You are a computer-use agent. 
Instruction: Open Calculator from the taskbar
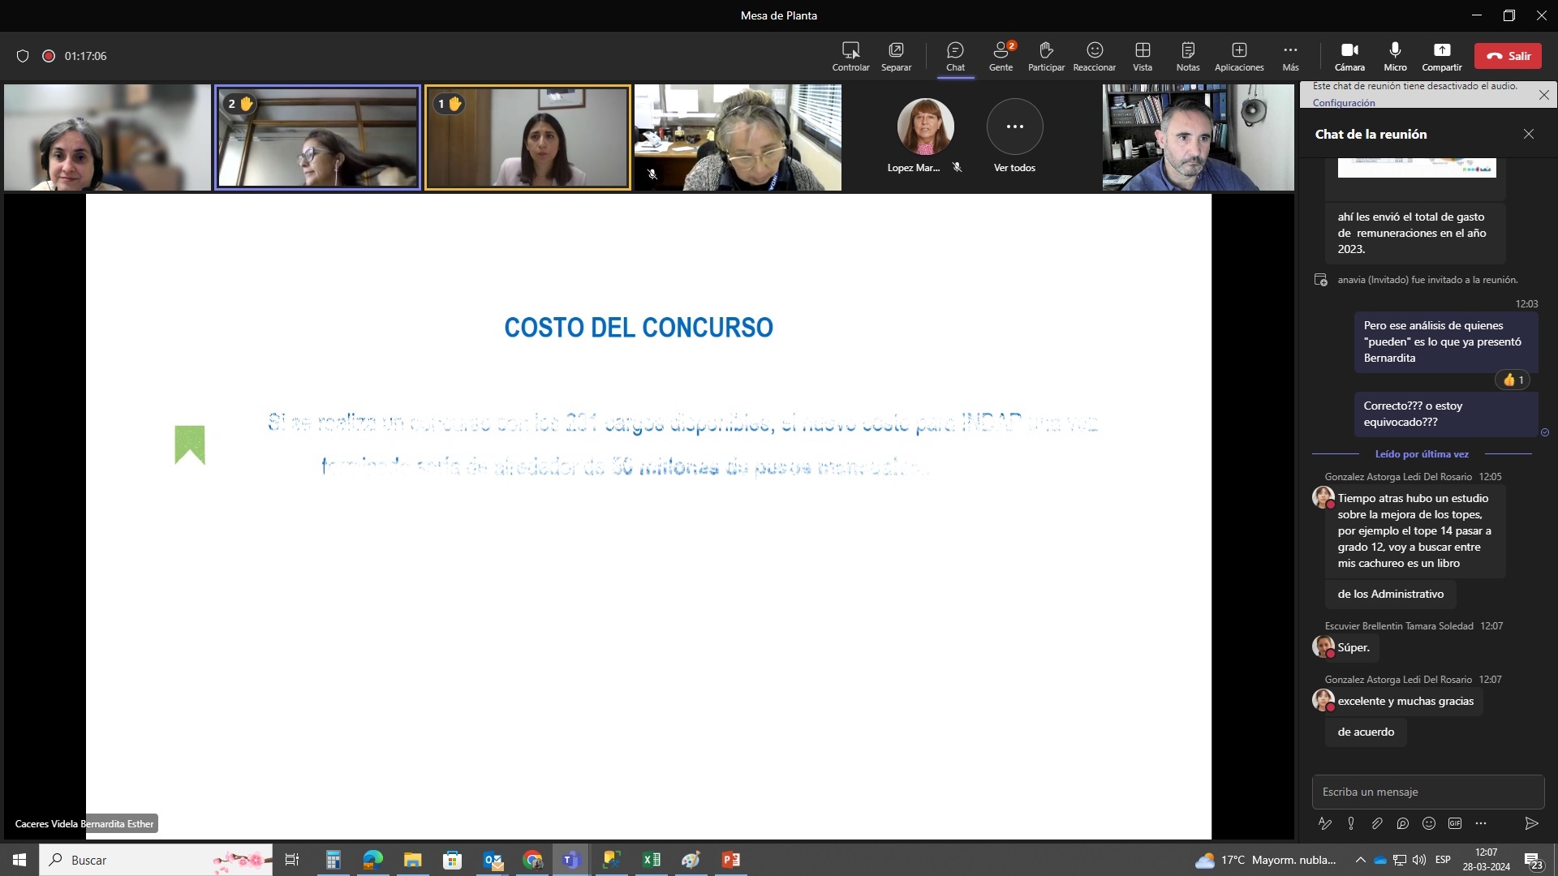pyautogui.click(x=334, y=860)
